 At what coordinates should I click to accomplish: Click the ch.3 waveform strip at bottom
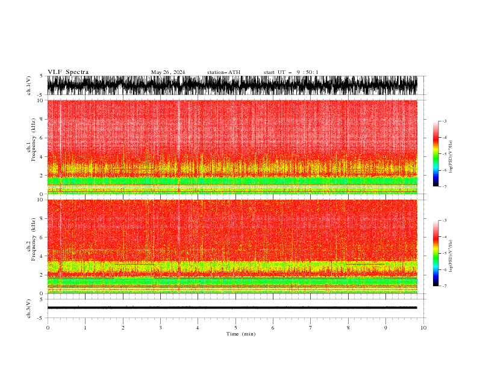pyautogui.click(x=232, y=308)
